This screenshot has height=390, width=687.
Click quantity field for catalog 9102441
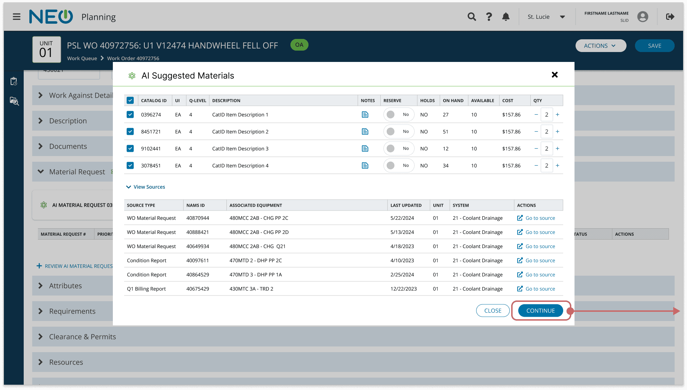(547, 149)
